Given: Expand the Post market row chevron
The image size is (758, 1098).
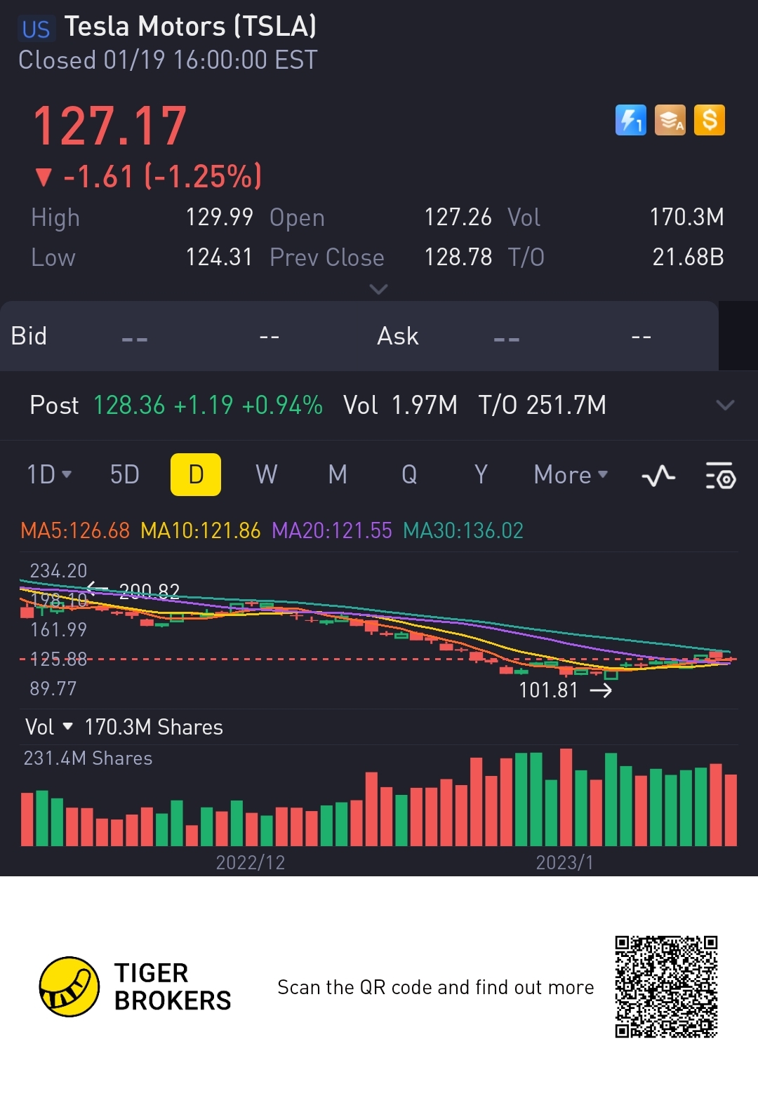Looking at the screenshot, I should click(725, 405).
